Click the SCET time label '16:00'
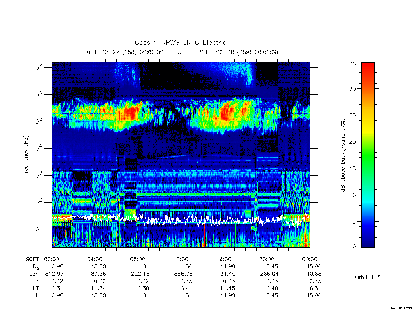 click(x=223, y=260)
